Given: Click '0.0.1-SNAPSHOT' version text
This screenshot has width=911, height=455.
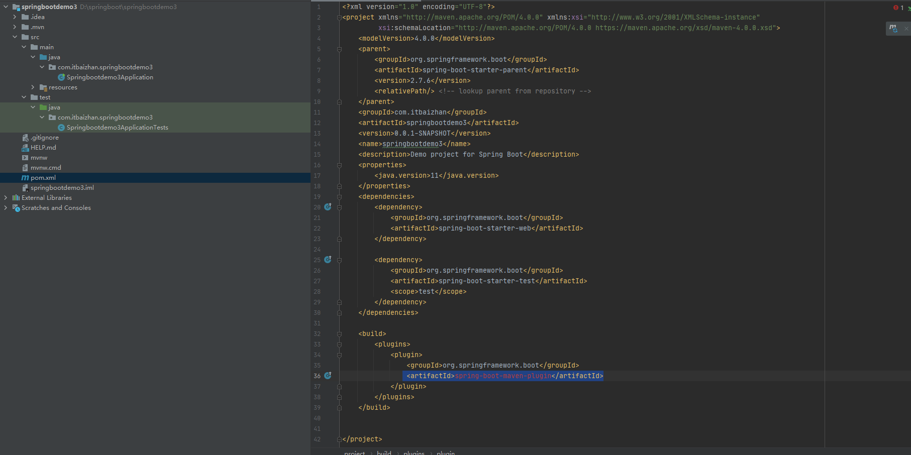Looking at the screenshot, I should click(x=423, y=133).
